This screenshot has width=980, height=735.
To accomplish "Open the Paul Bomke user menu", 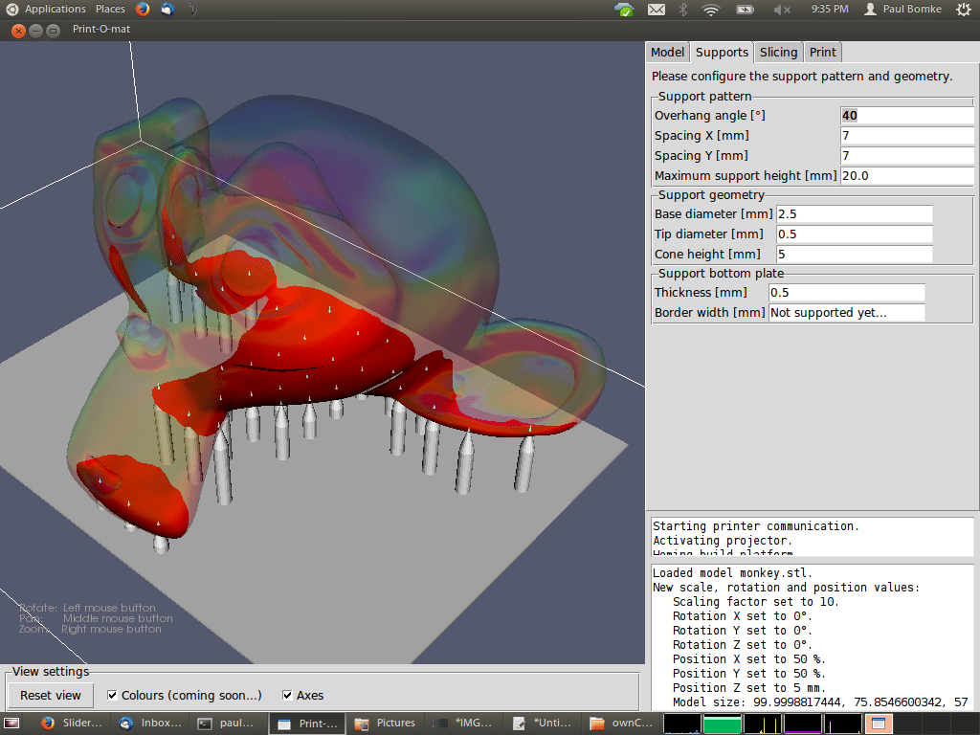I will [x=902, y=10].
